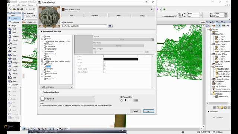Select the Element Pen radio button
Image resolution: width=238 pixels, height=134 pixels.
point(122,97)
